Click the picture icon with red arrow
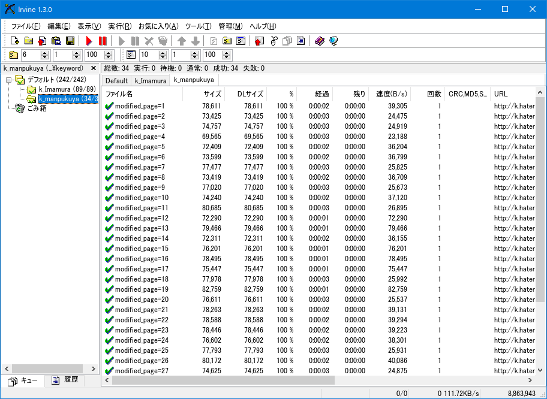This screenshot has height=399, width=547. (x=259, y=41)
